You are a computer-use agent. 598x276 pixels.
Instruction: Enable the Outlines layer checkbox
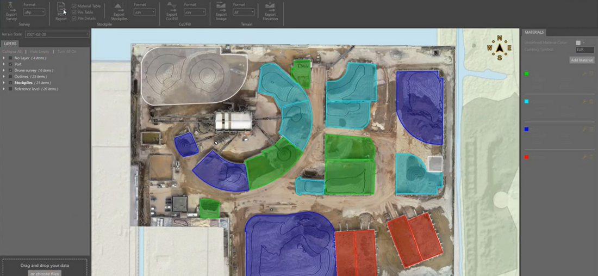click(11, 76)
